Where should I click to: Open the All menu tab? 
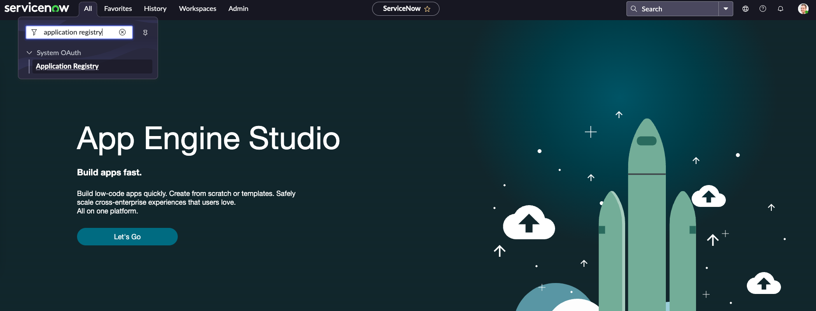pyautogui.click(x=88, y=9)
